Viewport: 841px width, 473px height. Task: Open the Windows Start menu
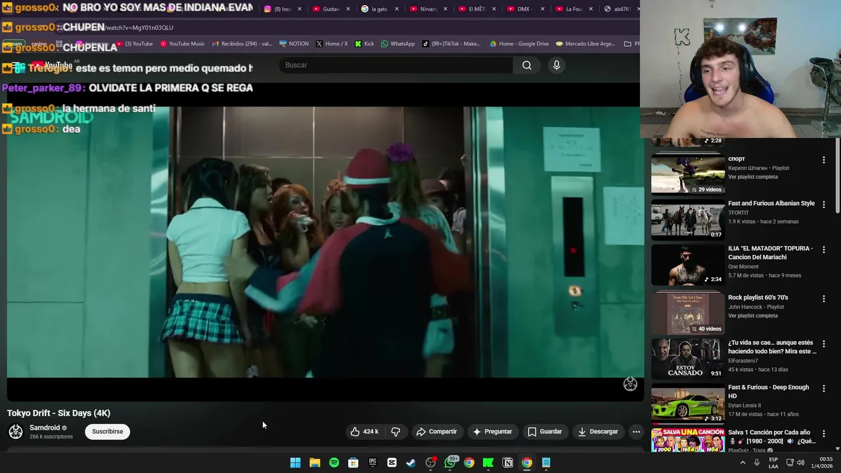[295, 463]
